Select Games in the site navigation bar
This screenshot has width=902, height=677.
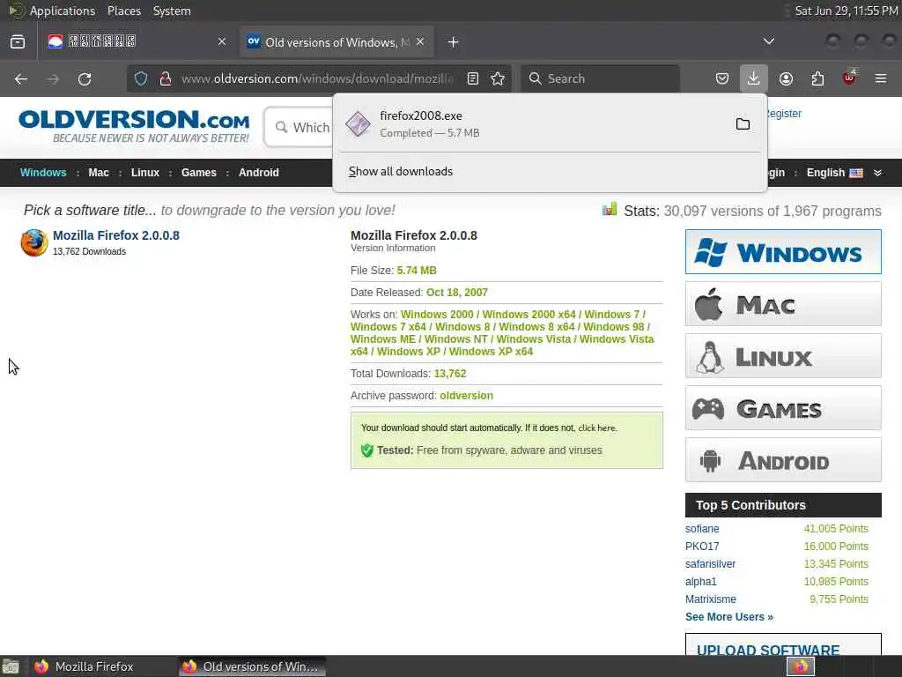[x=198, y=173]
